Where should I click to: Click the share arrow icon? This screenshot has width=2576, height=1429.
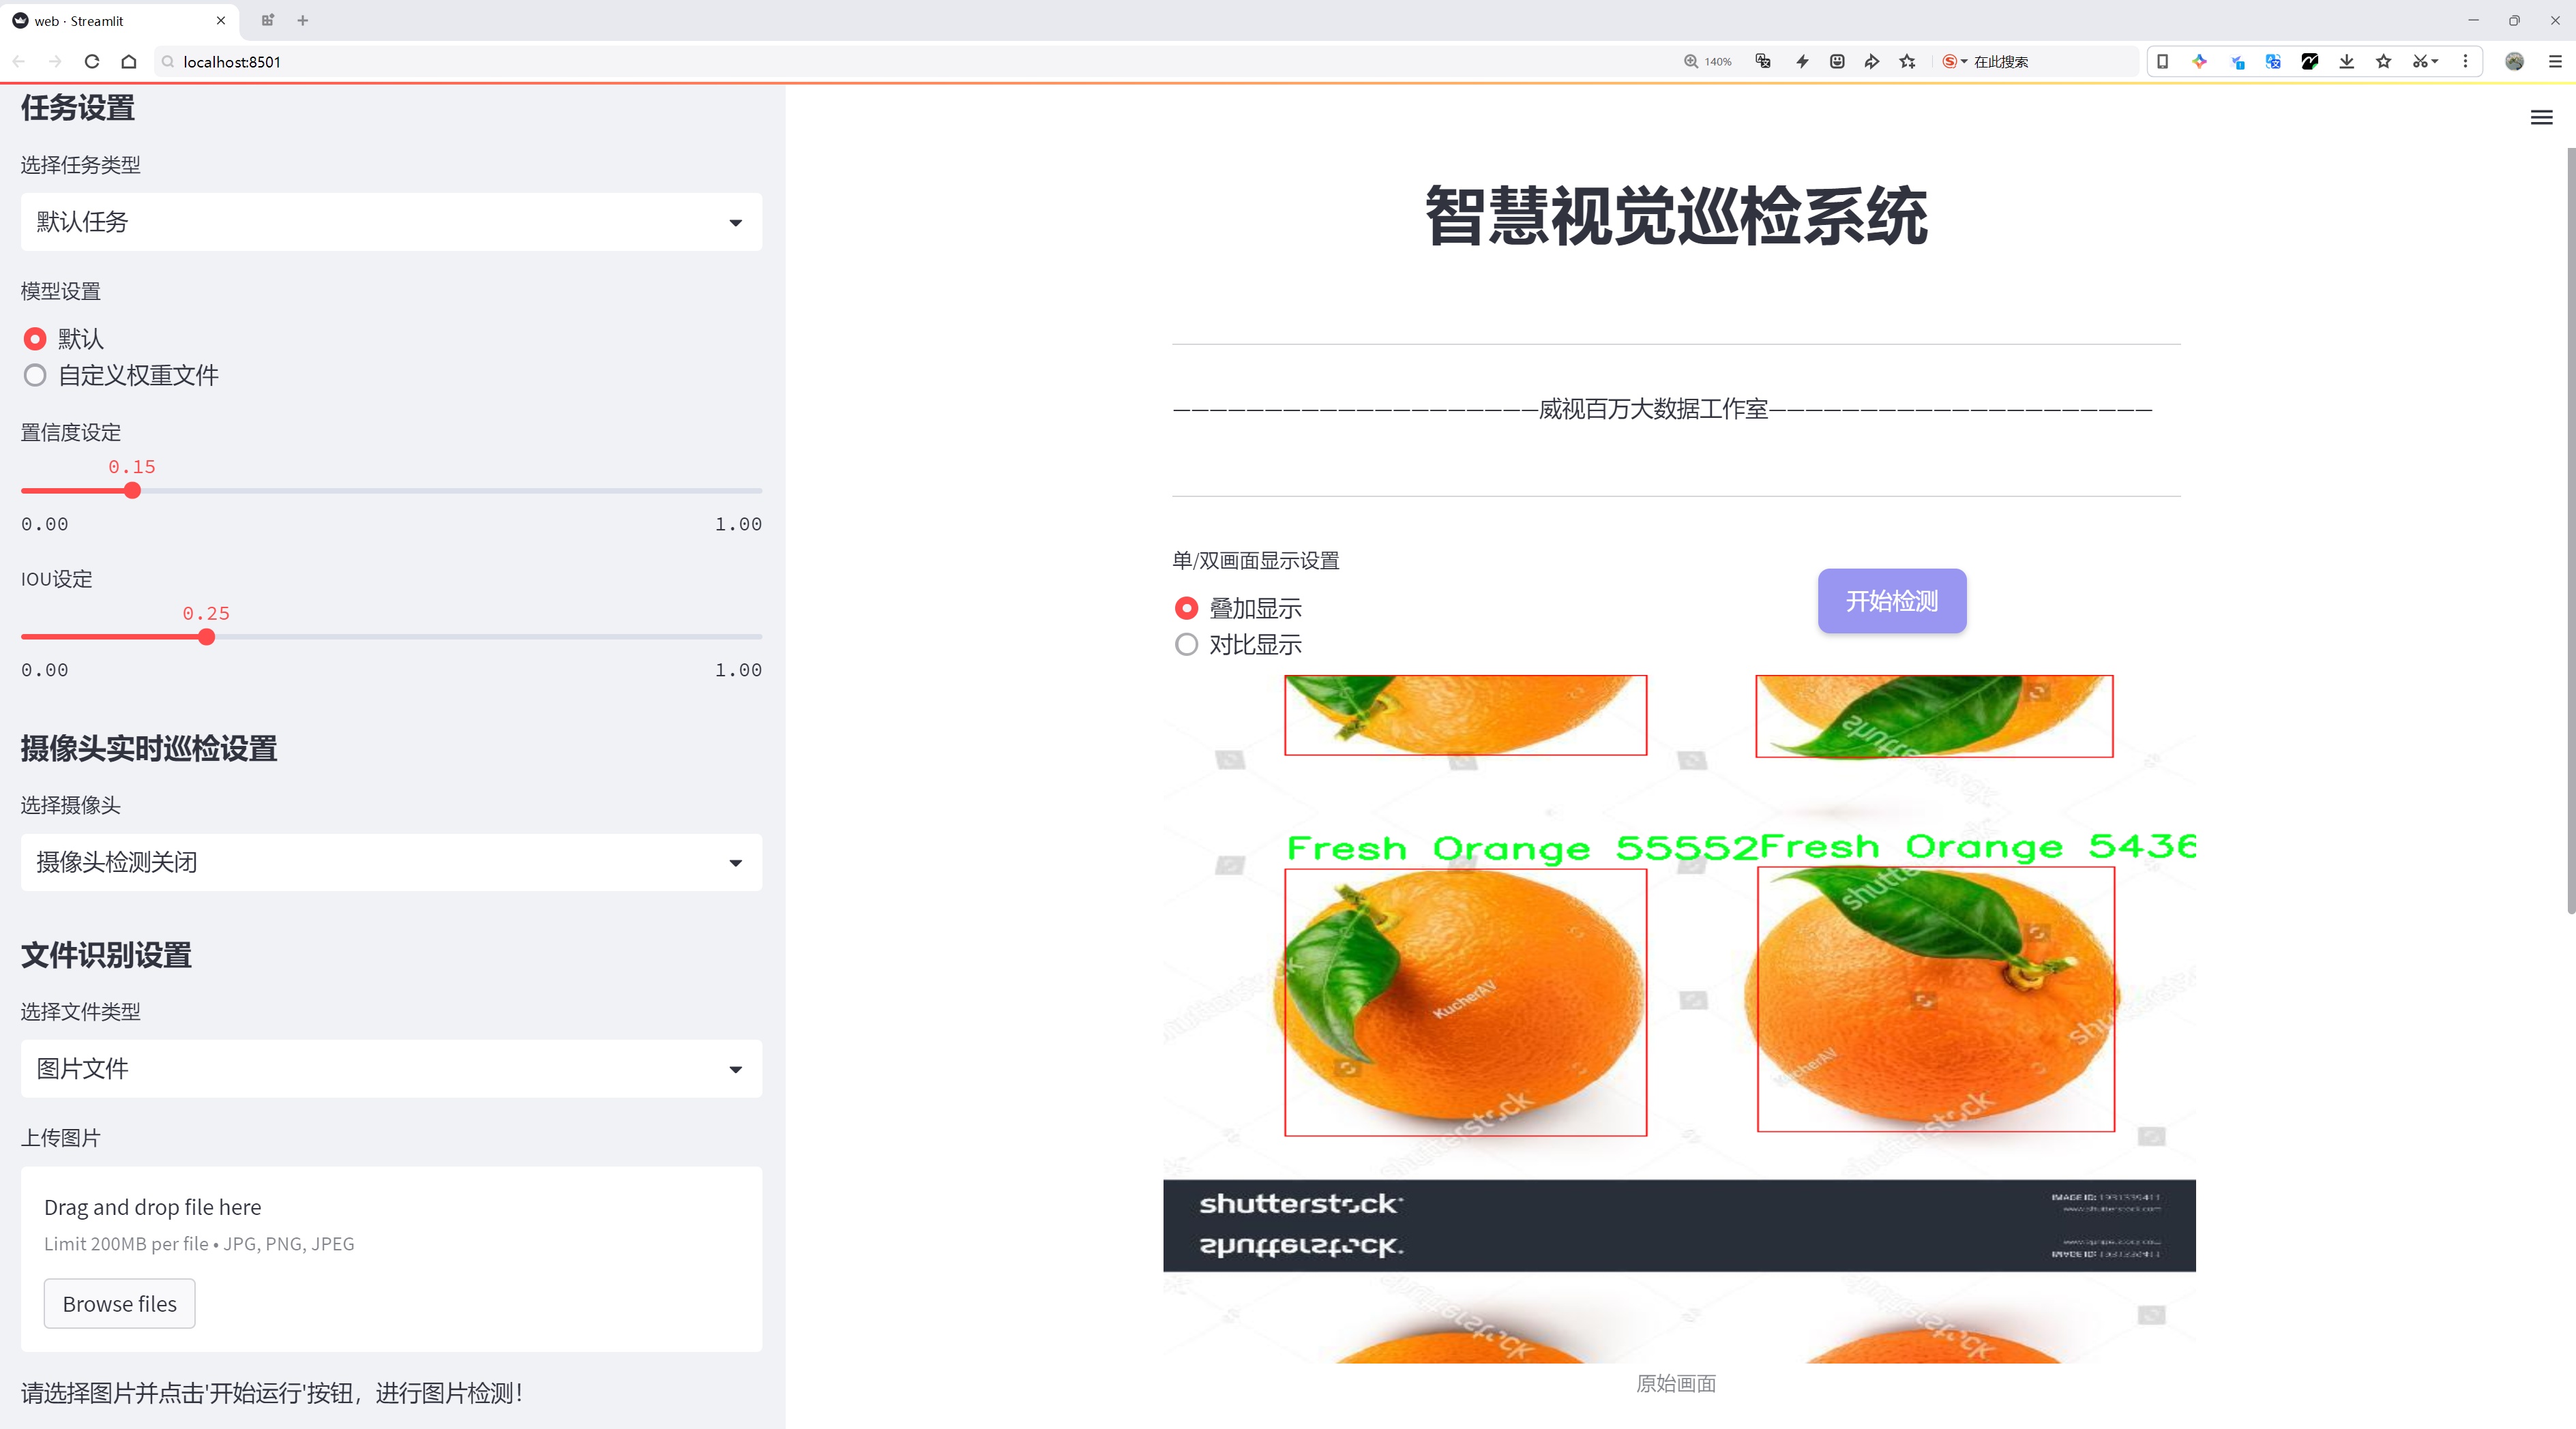(1872, 61)
